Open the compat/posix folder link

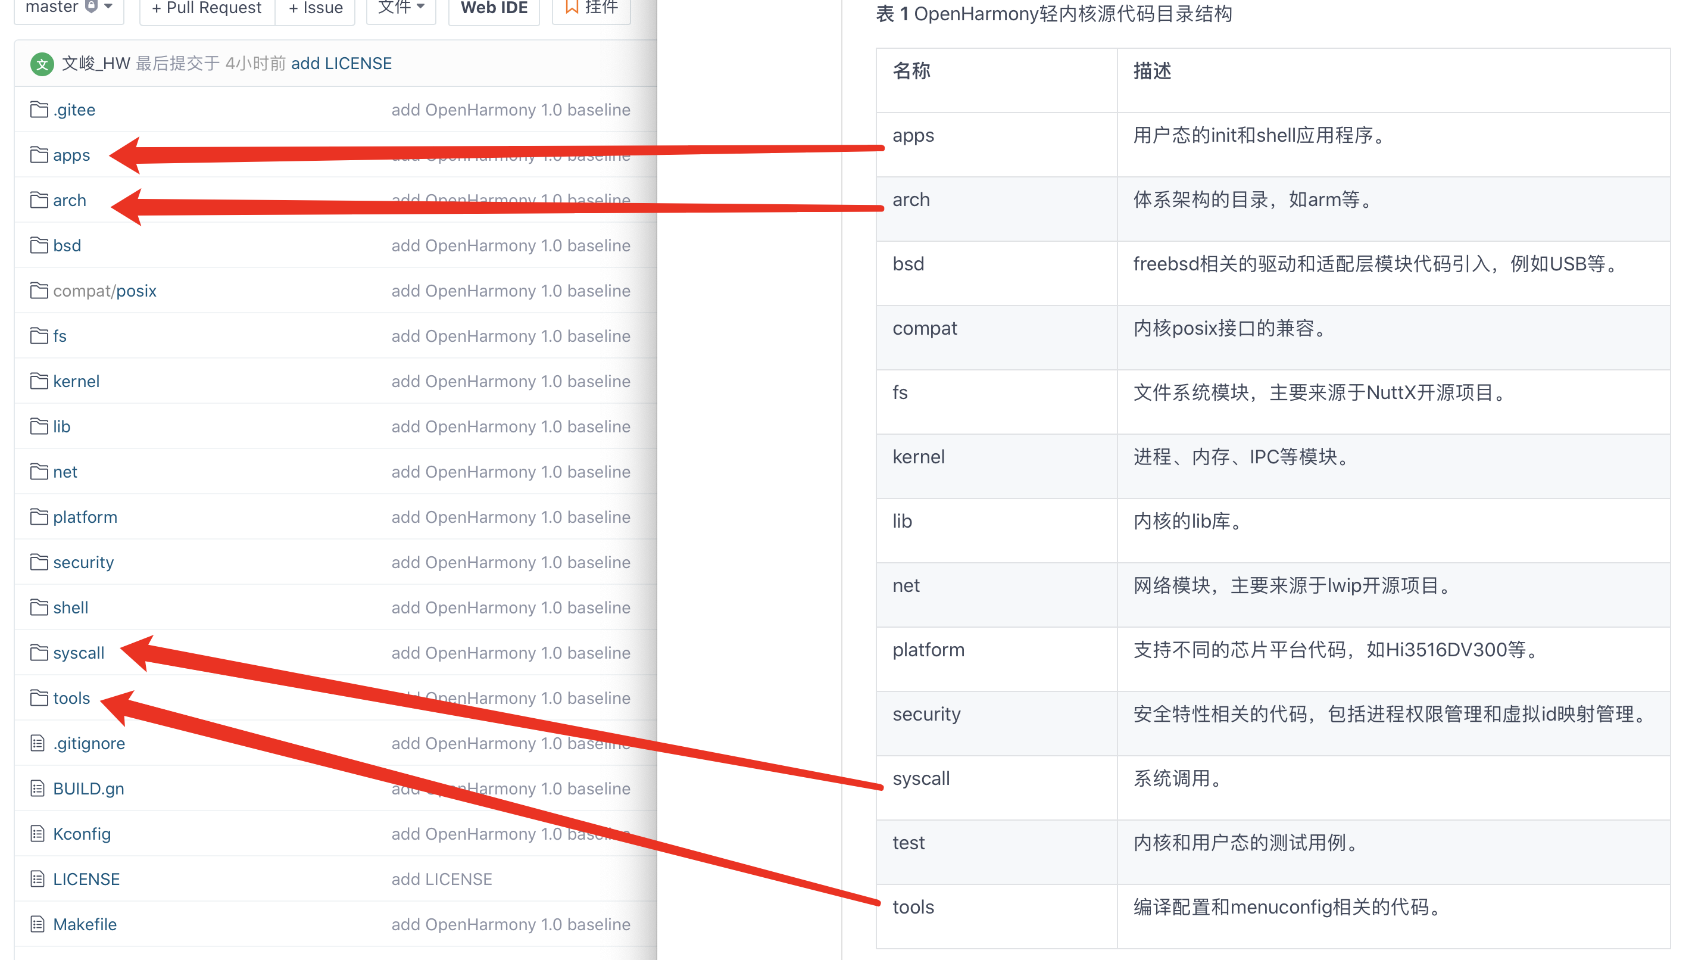pos(105,291)
